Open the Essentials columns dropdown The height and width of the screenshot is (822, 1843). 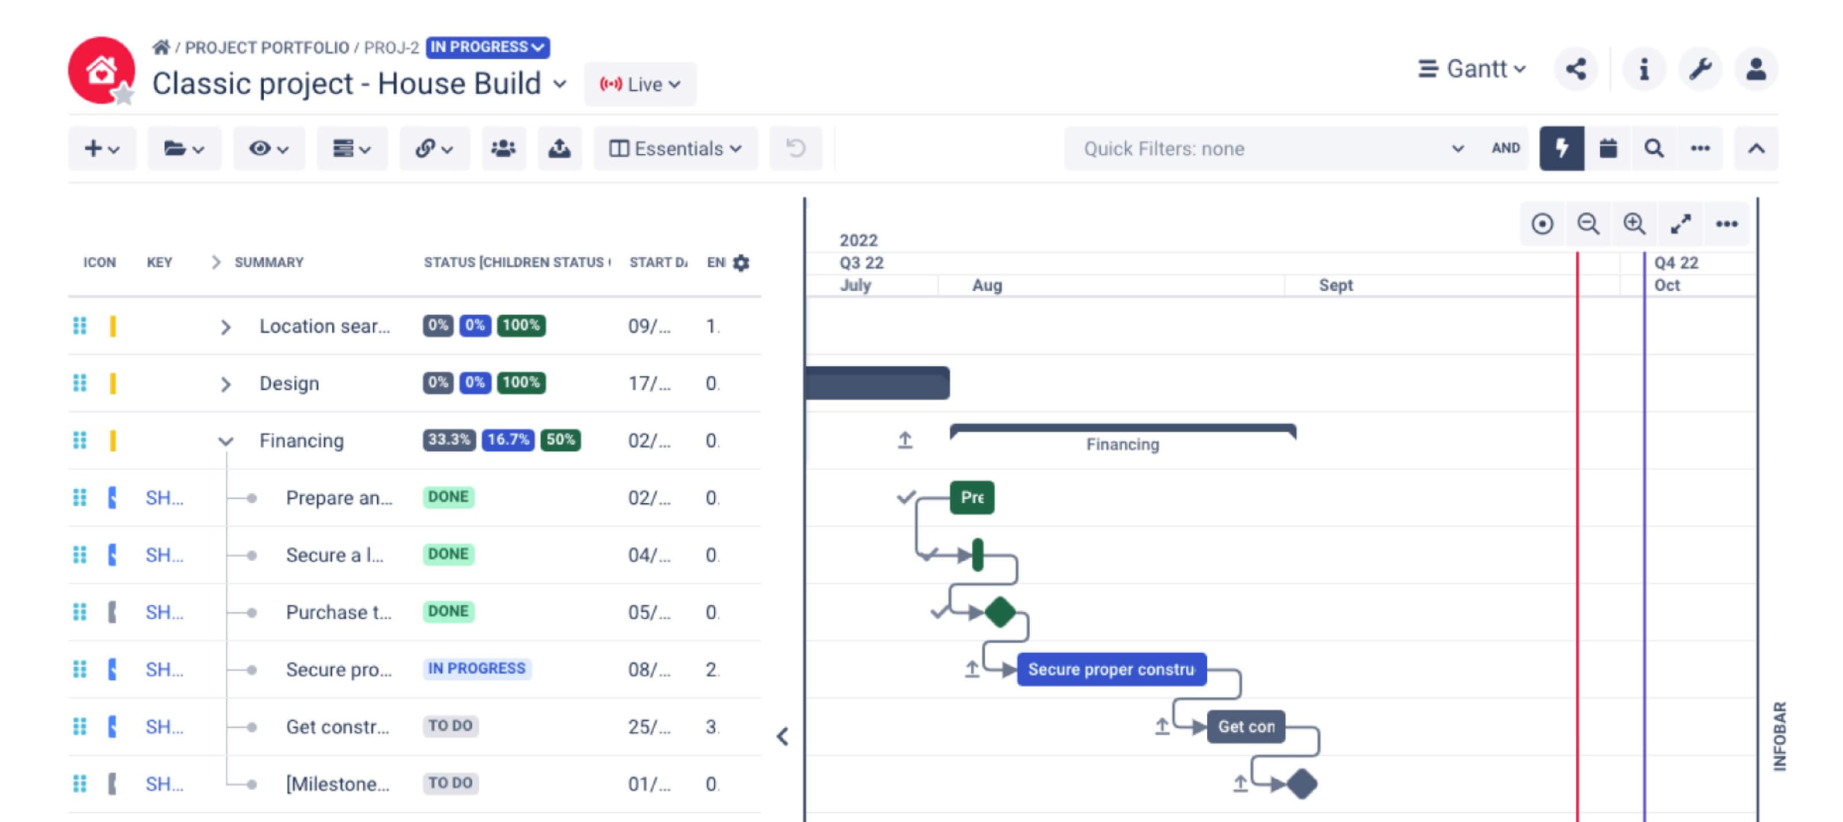tap(676, 148)
